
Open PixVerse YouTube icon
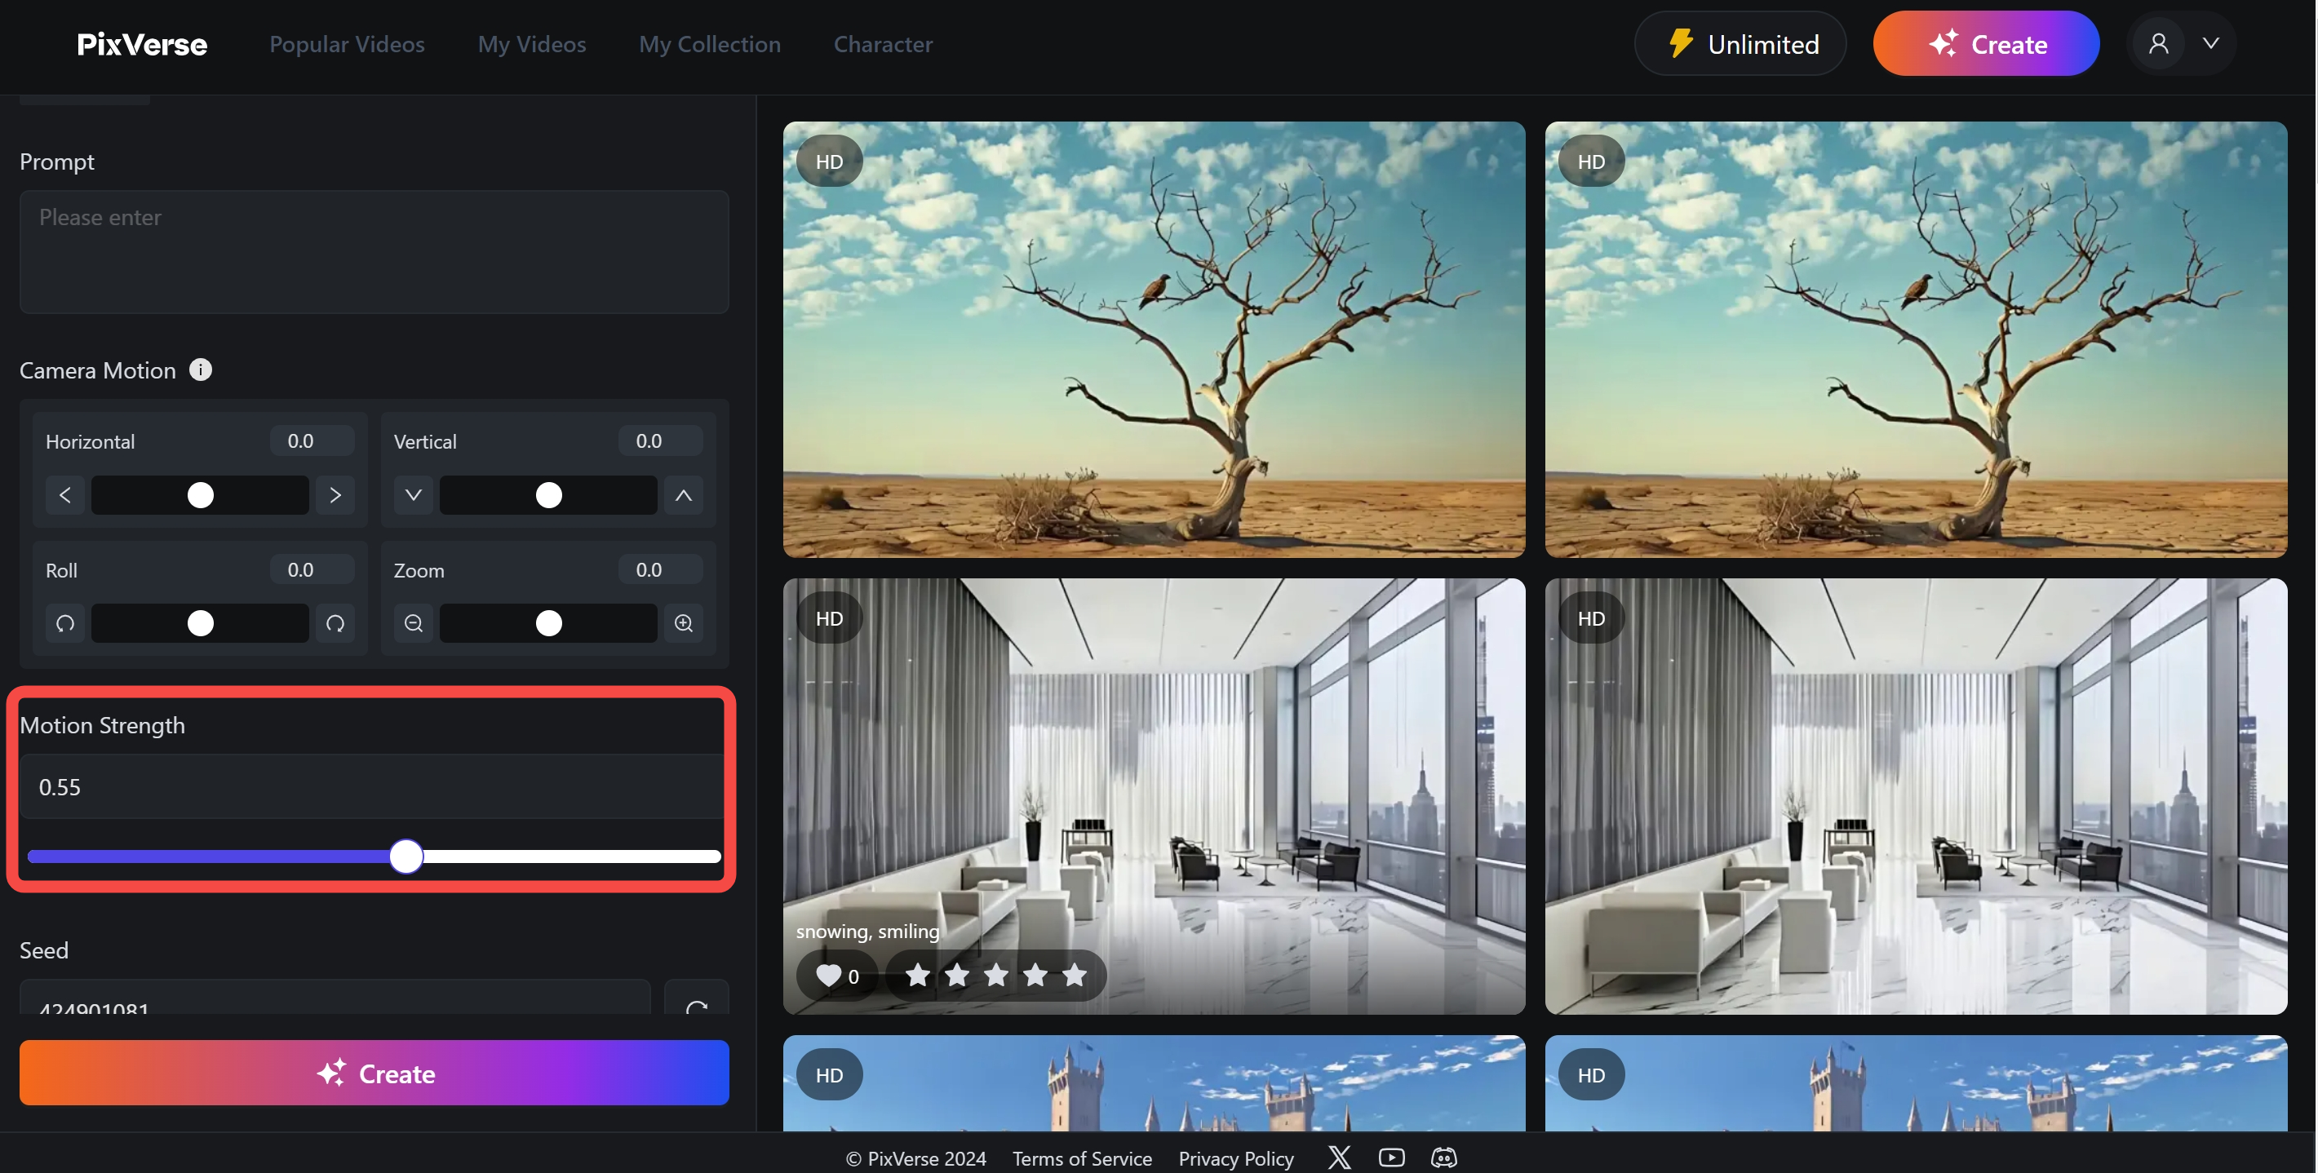click(1391, 1158)
